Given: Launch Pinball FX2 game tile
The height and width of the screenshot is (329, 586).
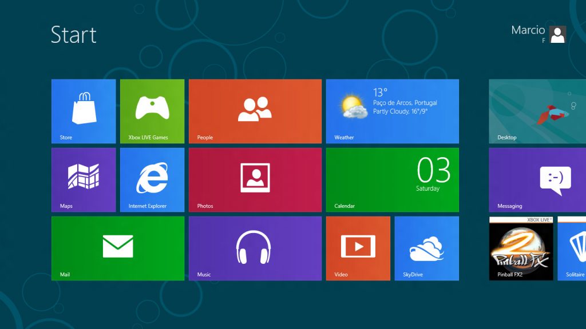Looking at the screenshot, I should click(521, 248).
